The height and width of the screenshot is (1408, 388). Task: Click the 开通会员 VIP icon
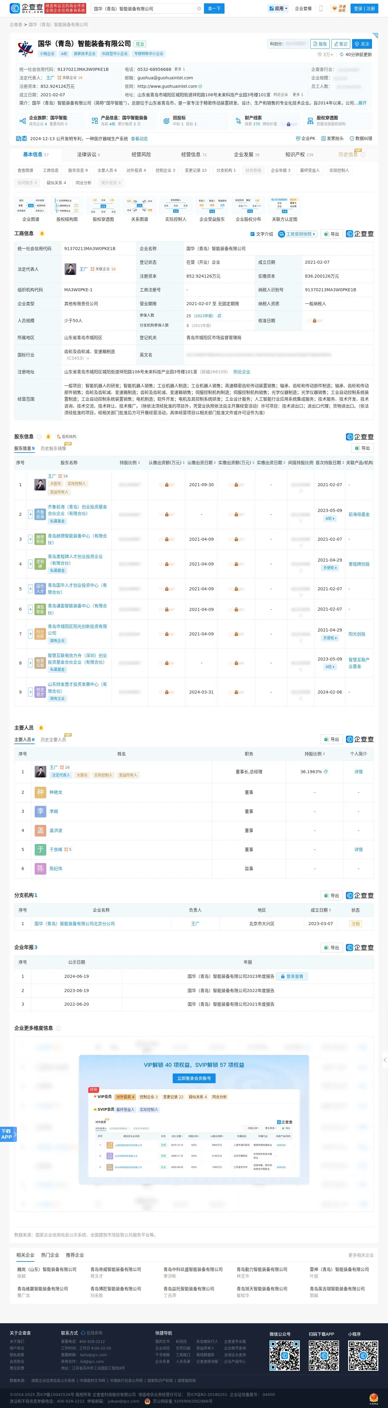coord(339,9)
